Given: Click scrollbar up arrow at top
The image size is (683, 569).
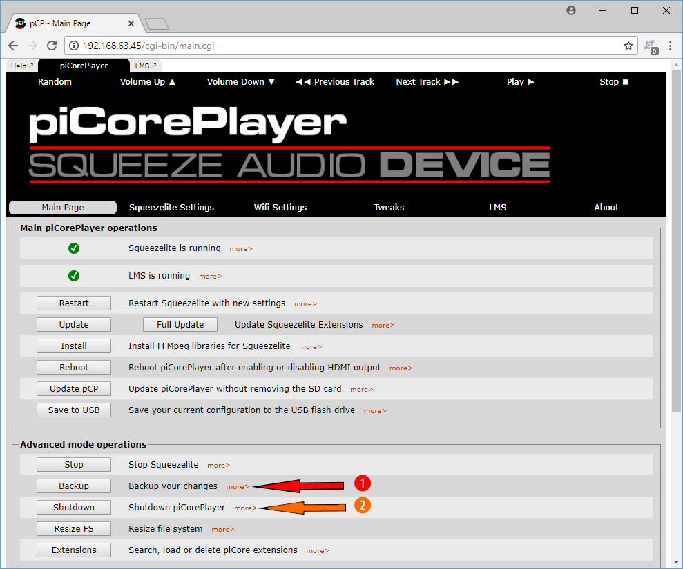Looking at the screenshot, I should point(676,65).
